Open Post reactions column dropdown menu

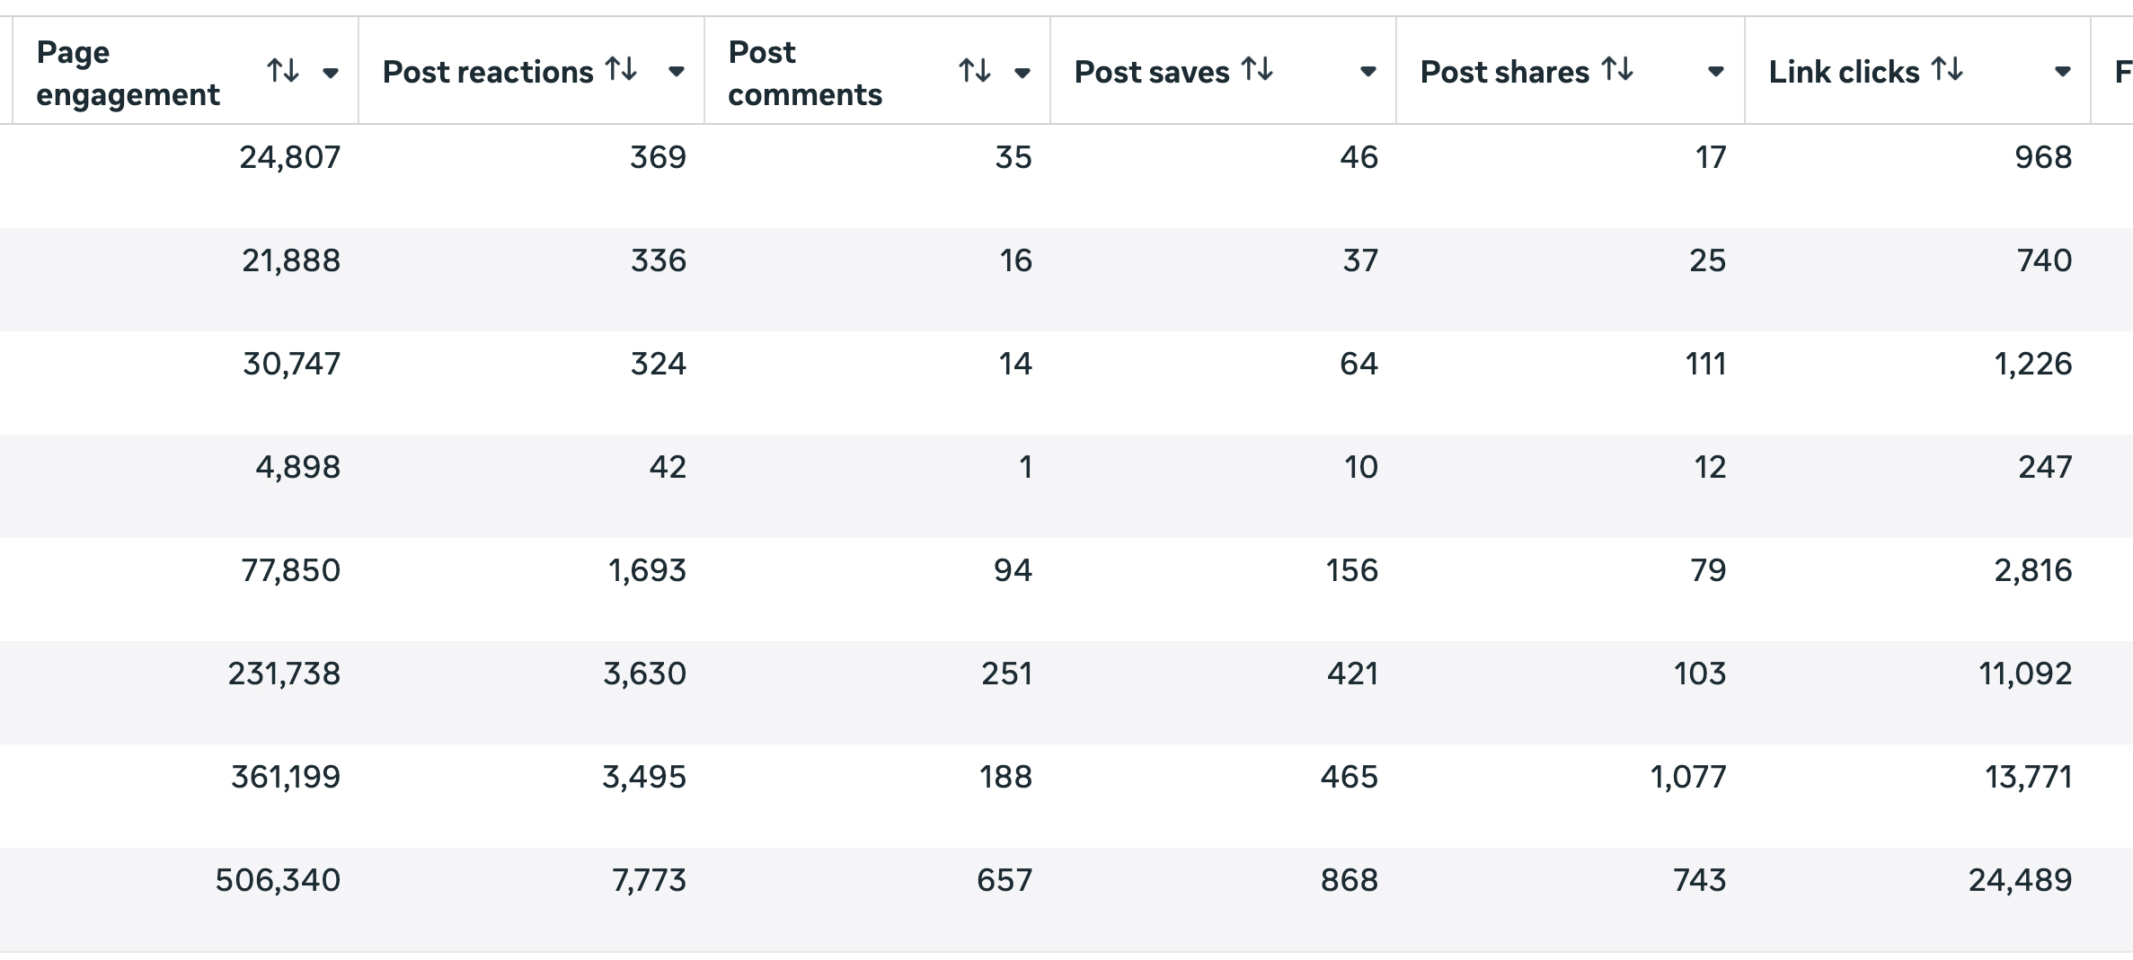coord(677,72)
